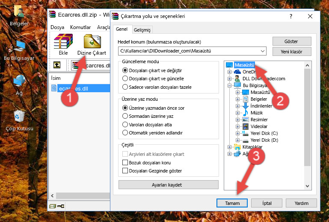
Task: Click the Dizine Çıkart toolbar icon
Action: (x=92, y=44)
